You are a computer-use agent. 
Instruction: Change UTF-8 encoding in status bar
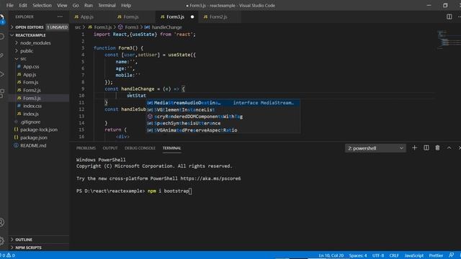(378, 255)
